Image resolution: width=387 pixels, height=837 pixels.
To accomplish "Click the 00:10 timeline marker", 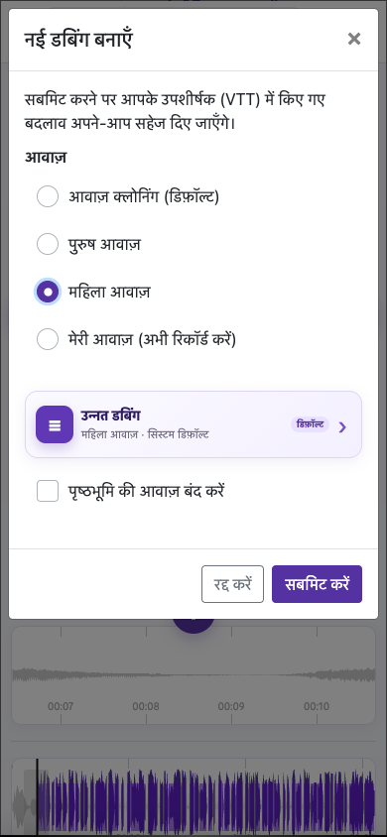I will pos(317,707).
